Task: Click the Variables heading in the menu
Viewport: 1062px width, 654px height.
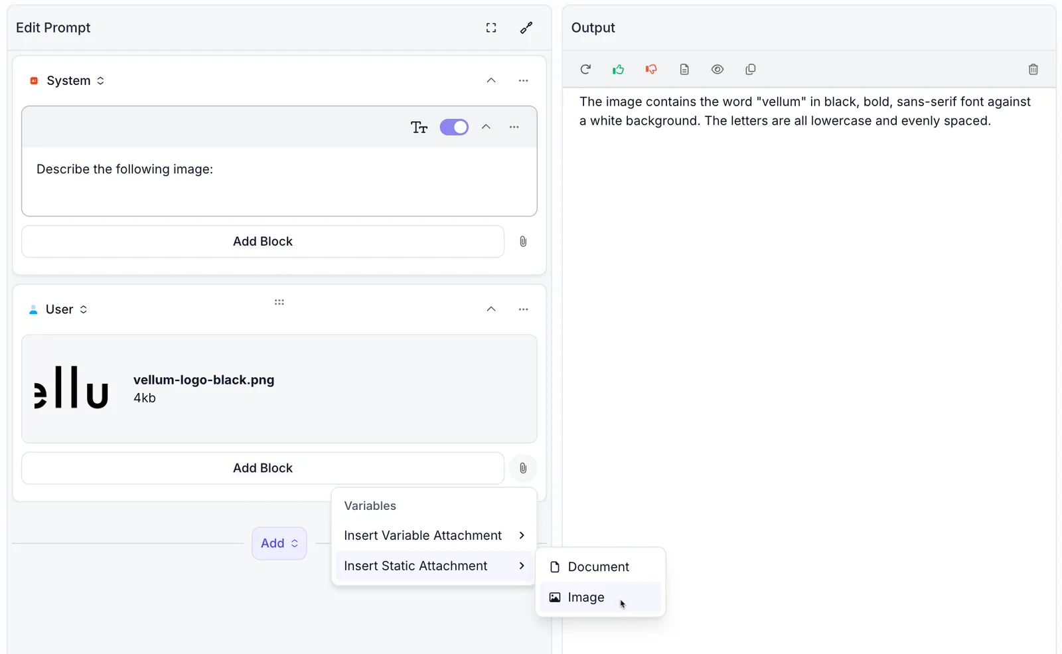Action: click(370, 506)
